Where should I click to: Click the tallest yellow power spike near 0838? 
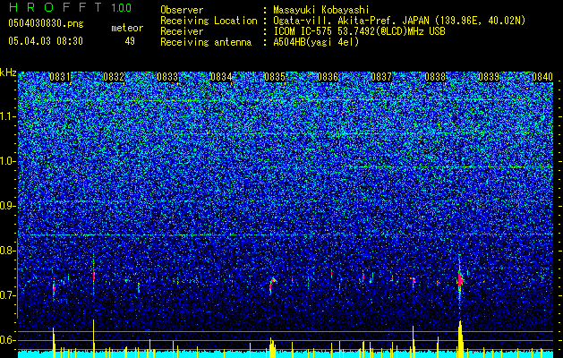click(x=460, y=339)
